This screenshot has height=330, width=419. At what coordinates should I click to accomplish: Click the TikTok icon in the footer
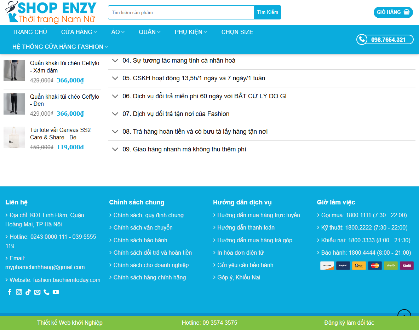pyautogui.click(x=28, y=292)
